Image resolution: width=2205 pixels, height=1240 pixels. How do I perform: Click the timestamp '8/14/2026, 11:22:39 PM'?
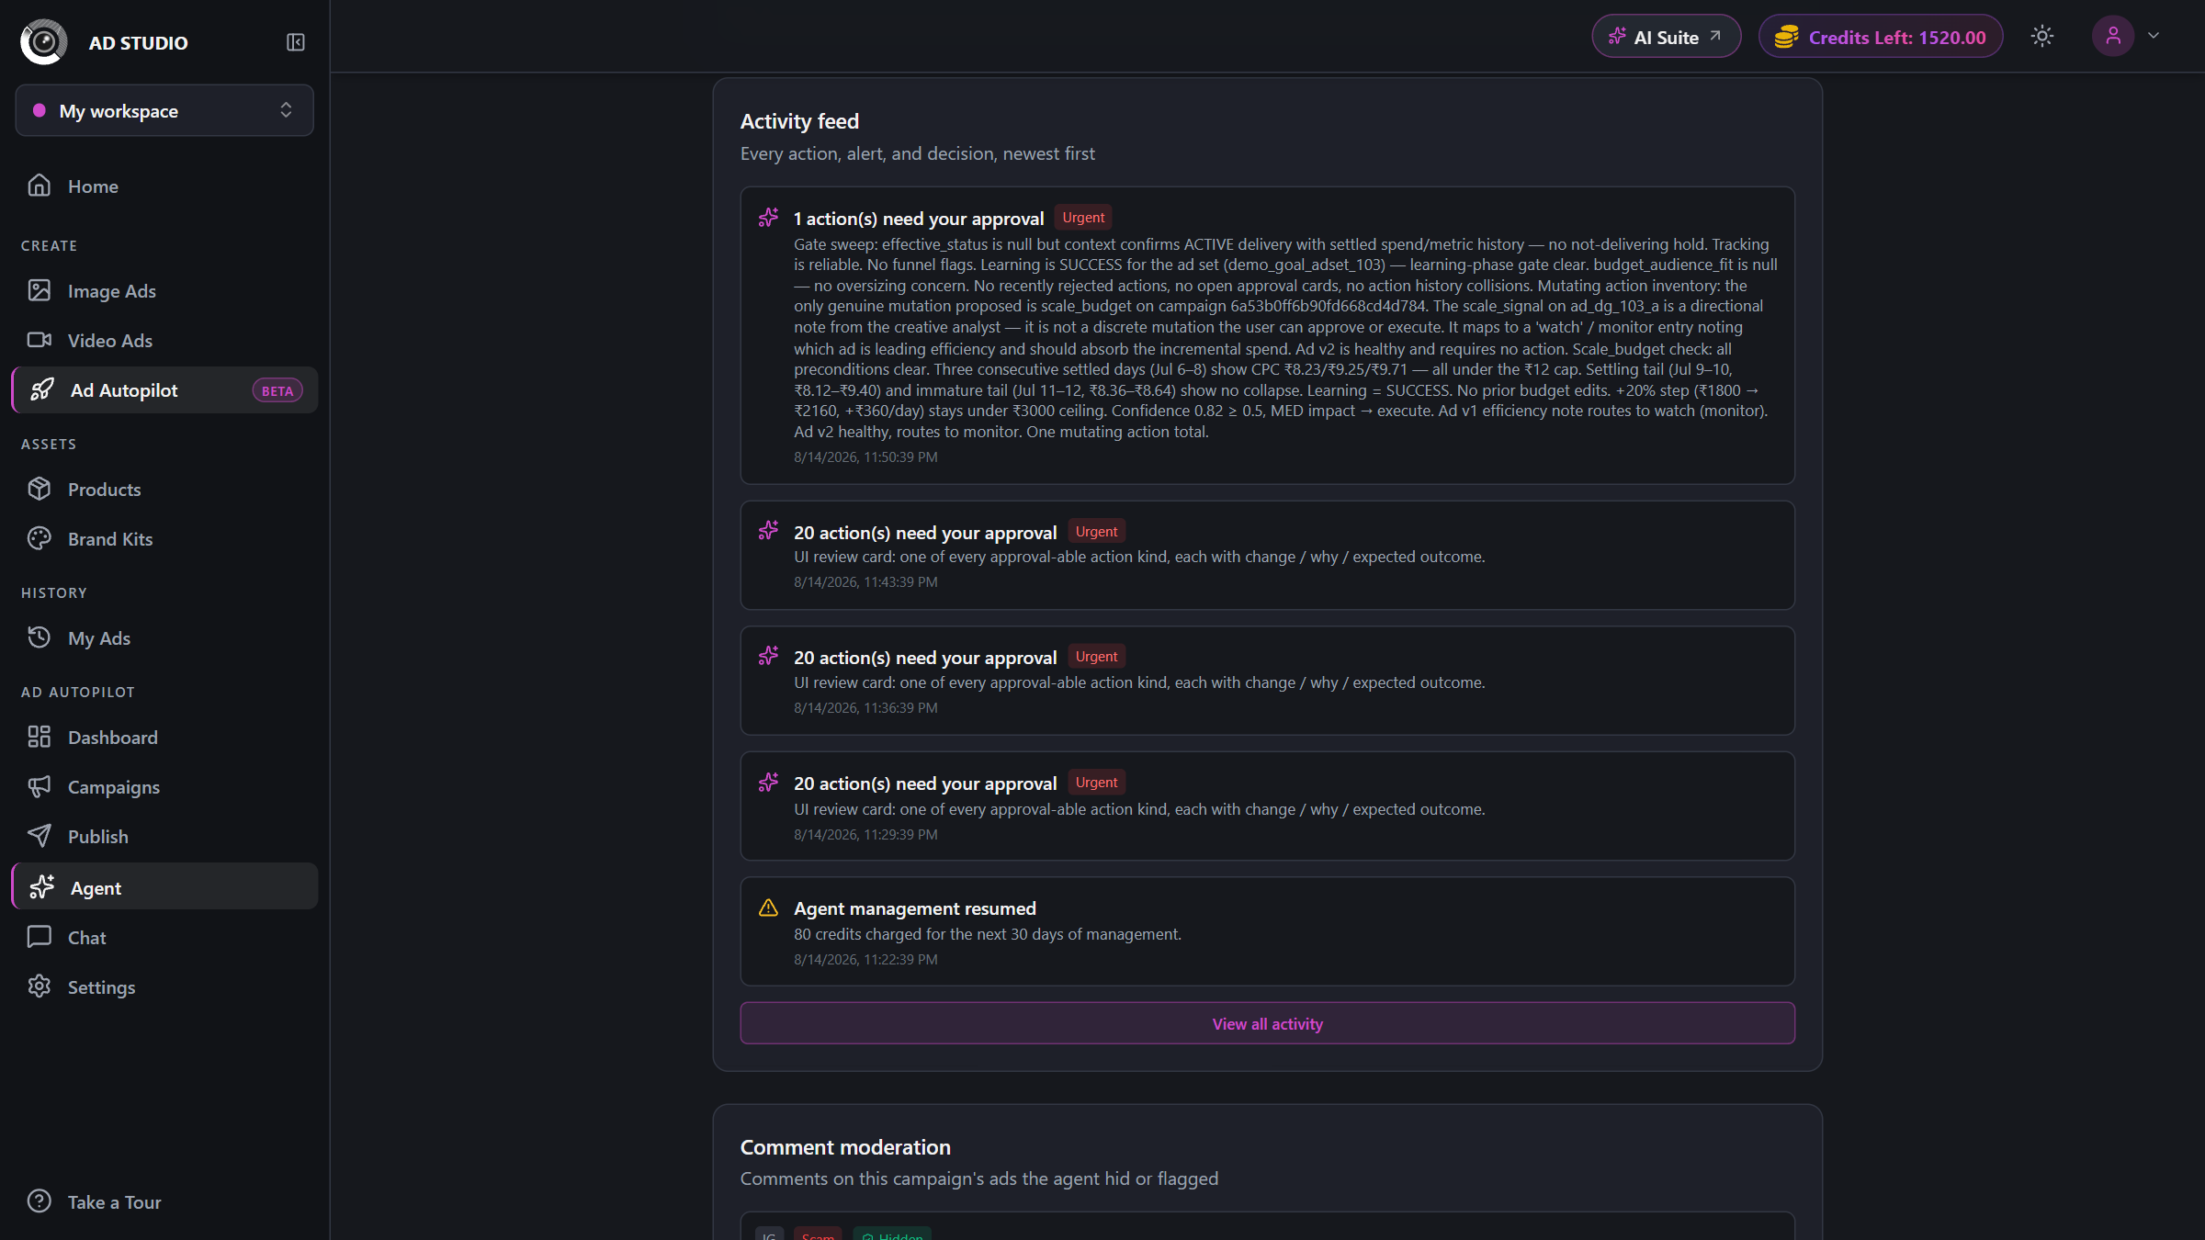click(865, 959)
